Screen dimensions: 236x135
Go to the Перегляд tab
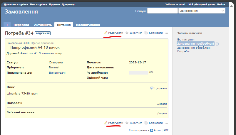[x=21, y=25]
